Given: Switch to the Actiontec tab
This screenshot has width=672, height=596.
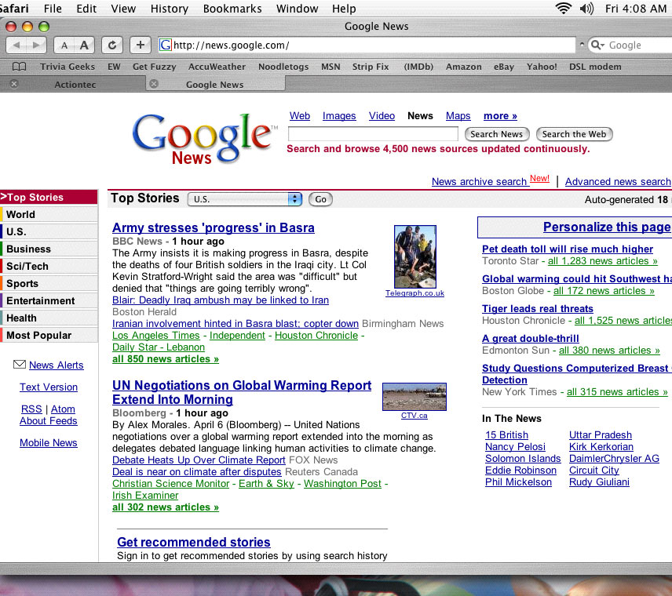Looking at the screenshot, I should pos(76,85).
